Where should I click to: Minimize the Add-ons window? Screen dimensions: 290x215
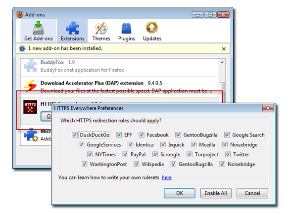[x=197, y=15]
